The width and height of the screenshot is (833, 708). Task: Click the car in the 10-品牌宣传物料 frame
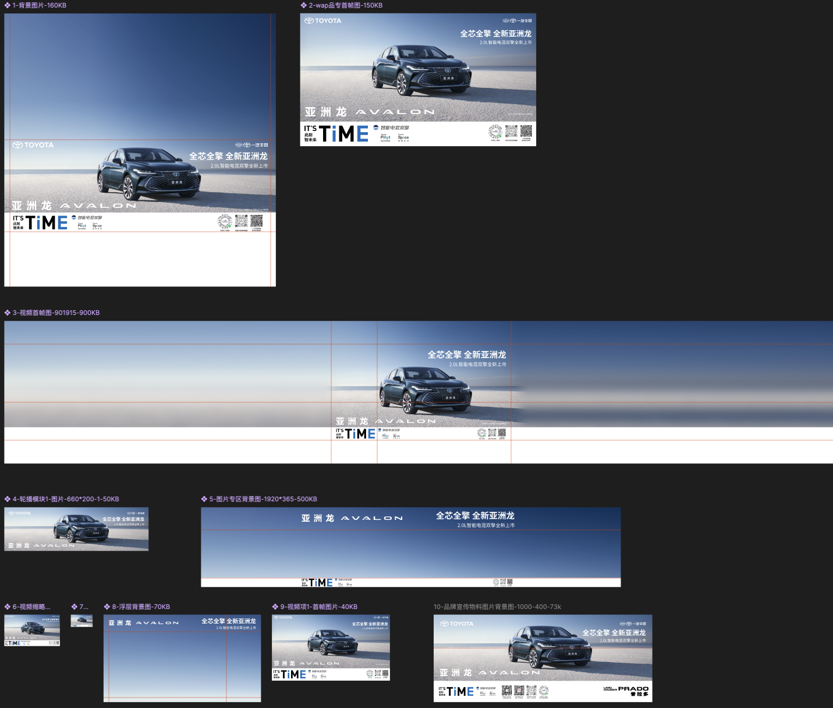(x=550, y=646)
